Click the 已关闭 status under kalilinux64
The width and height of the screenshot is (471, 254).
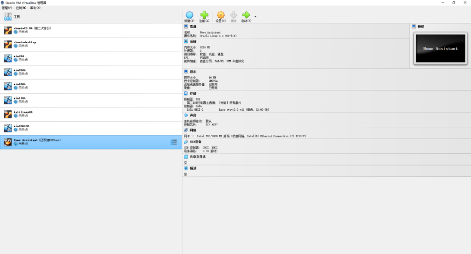tap(23, 116)
